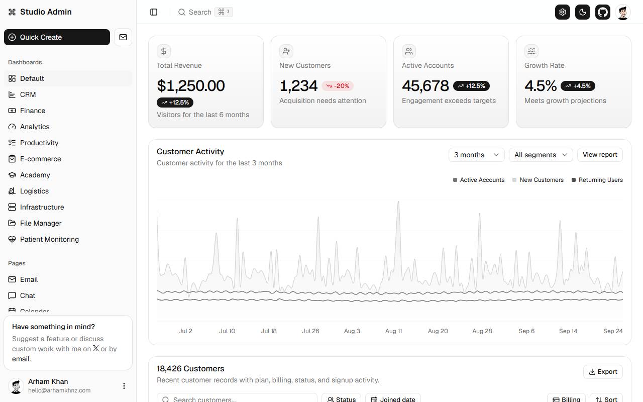Select Analytics in the sidebar
Image resolution: width=643 pixels, height=402 pixels.
pos(68,127)
